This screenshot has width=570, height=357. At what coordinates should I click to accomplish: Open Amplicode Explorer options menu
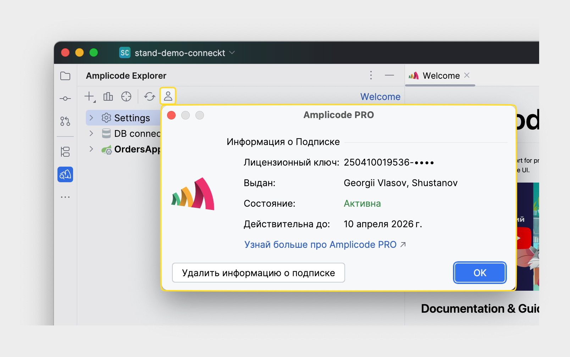click(x=371, y=75)
